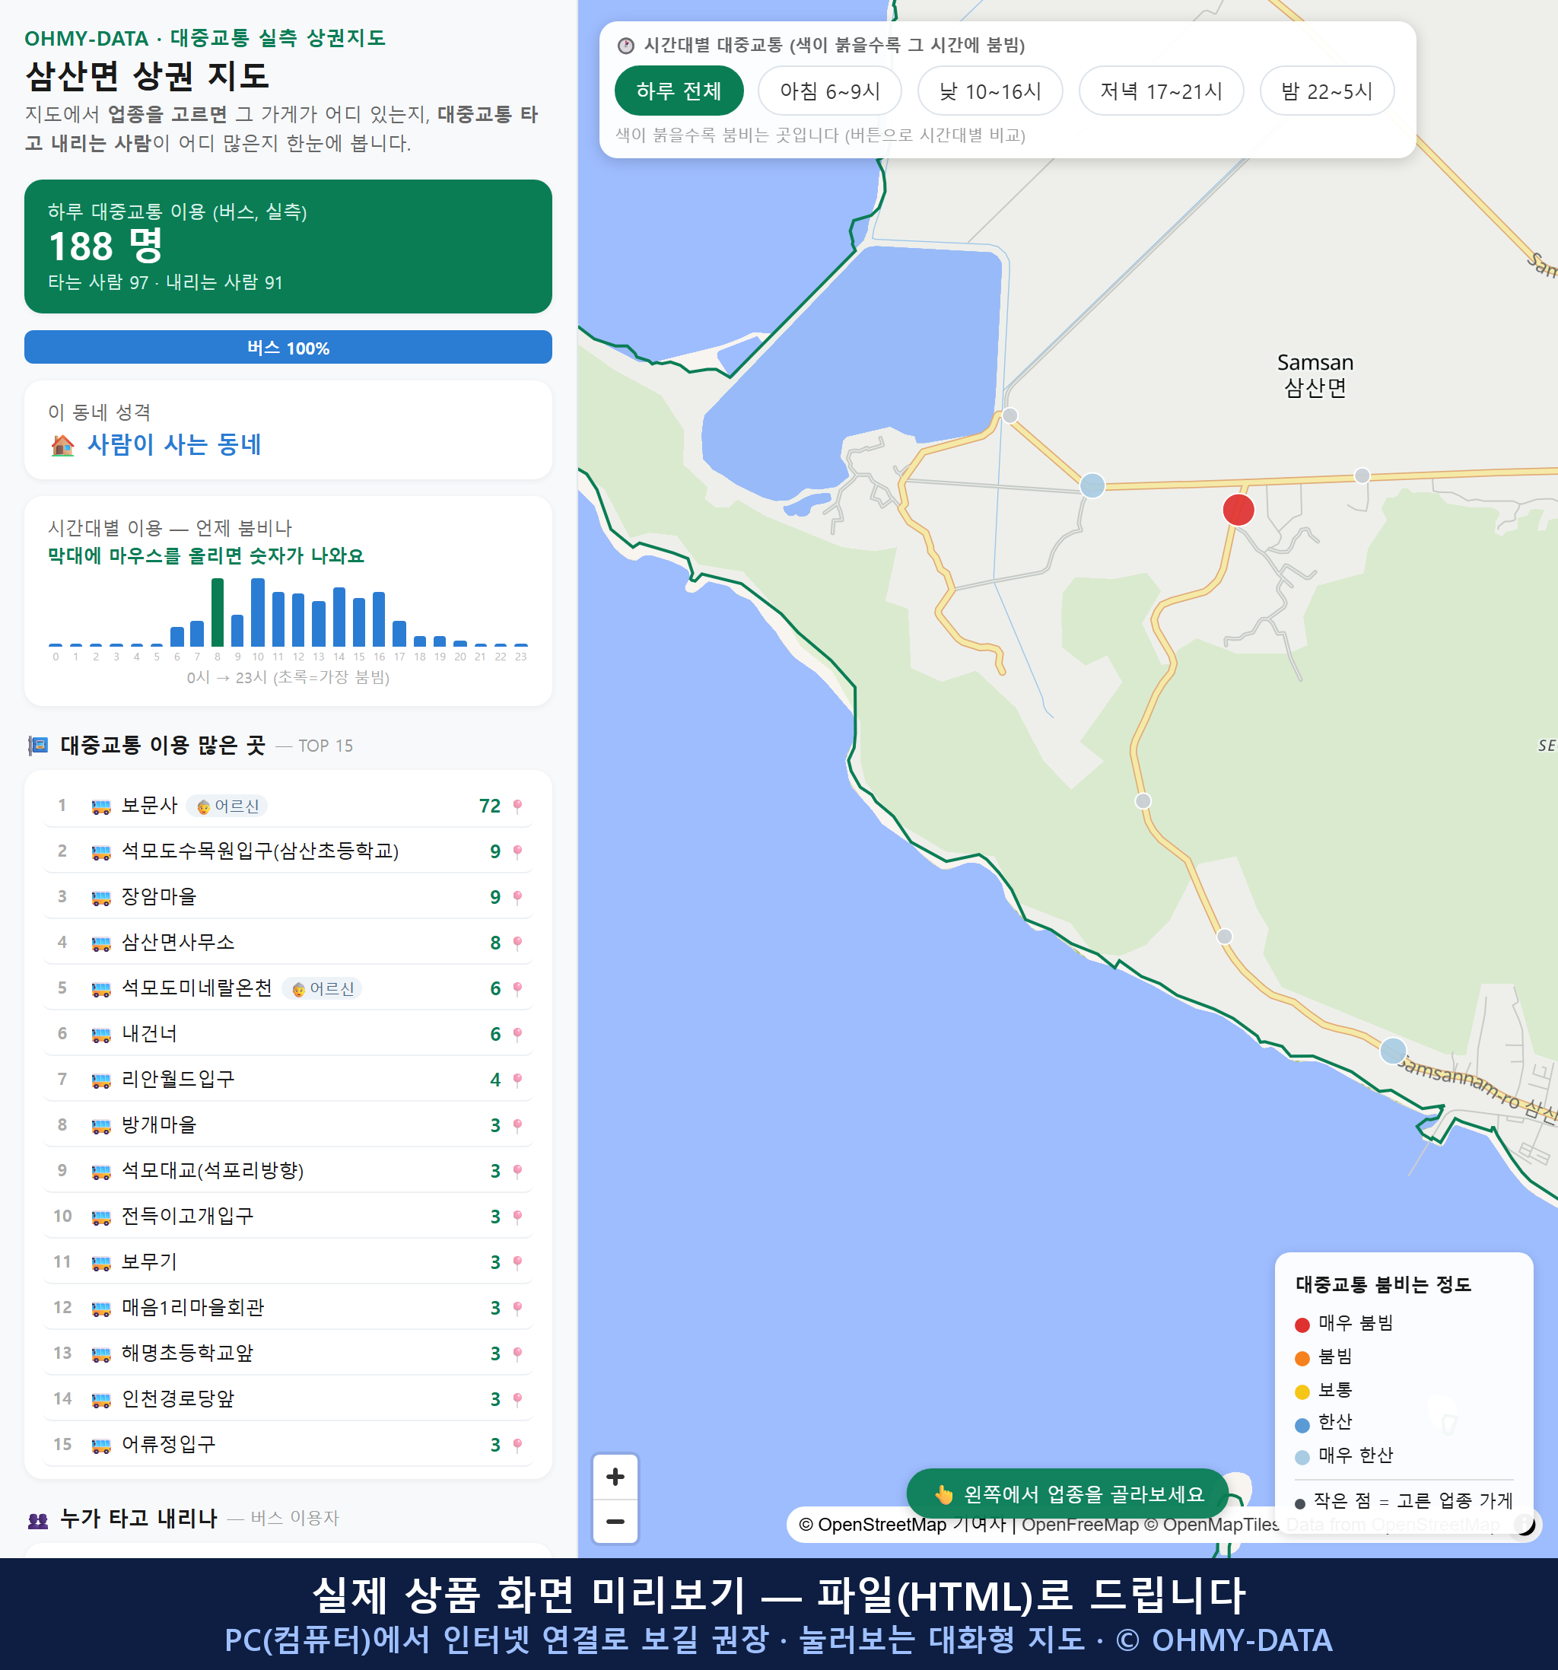The image size is (1558, 1670).
Task: Click the pin icon in the 해명초등학교앞 row
Action: click(517, 1353)
